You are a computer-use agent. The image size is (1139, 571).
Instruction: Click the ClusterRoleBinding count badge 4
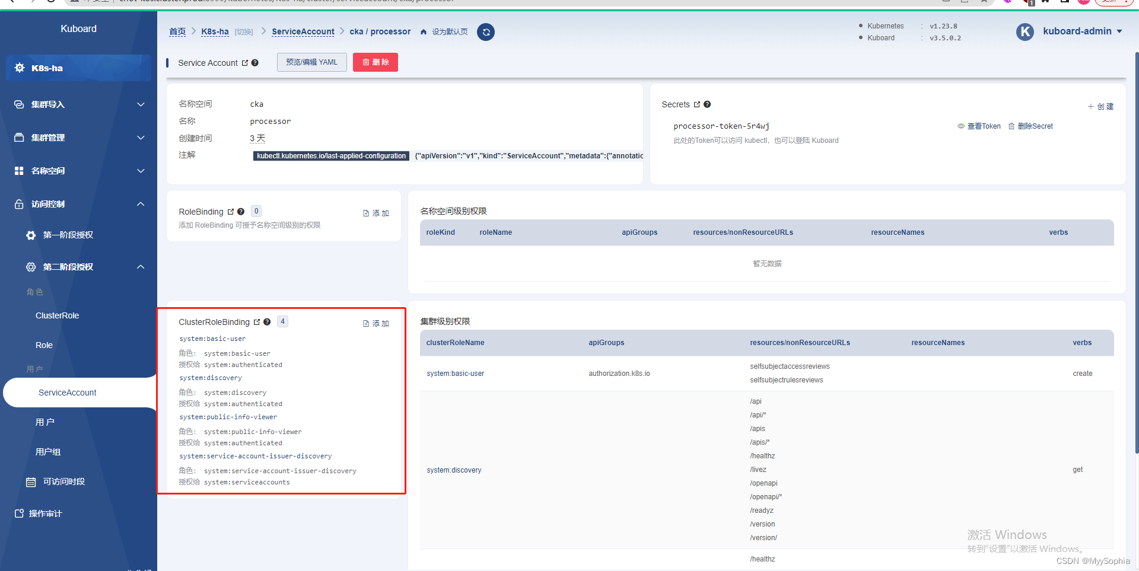point(282,321)
